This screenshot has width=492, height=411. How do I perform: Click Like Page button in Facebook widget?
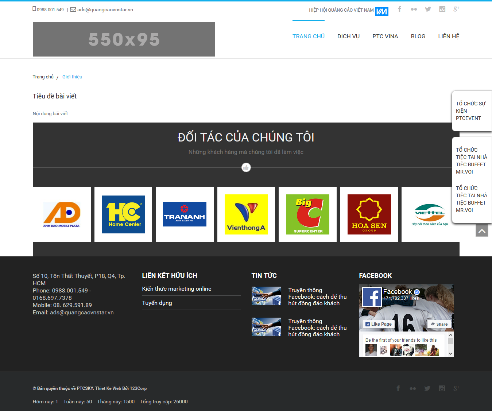pos(379,324)
